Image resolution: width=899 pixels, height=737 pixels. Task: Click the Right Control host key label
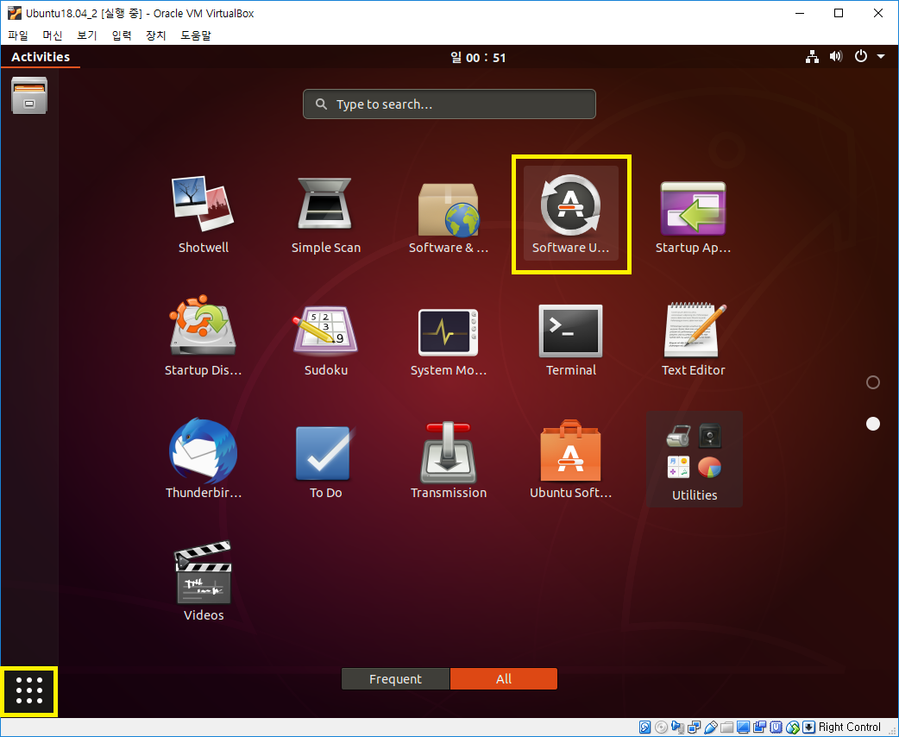coord(849,728)
